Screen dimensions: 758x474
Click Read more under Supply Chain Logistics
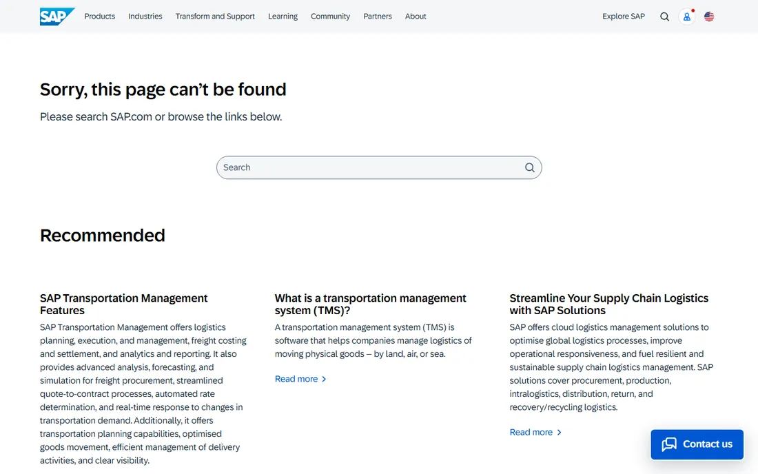(x=535, y=433)
